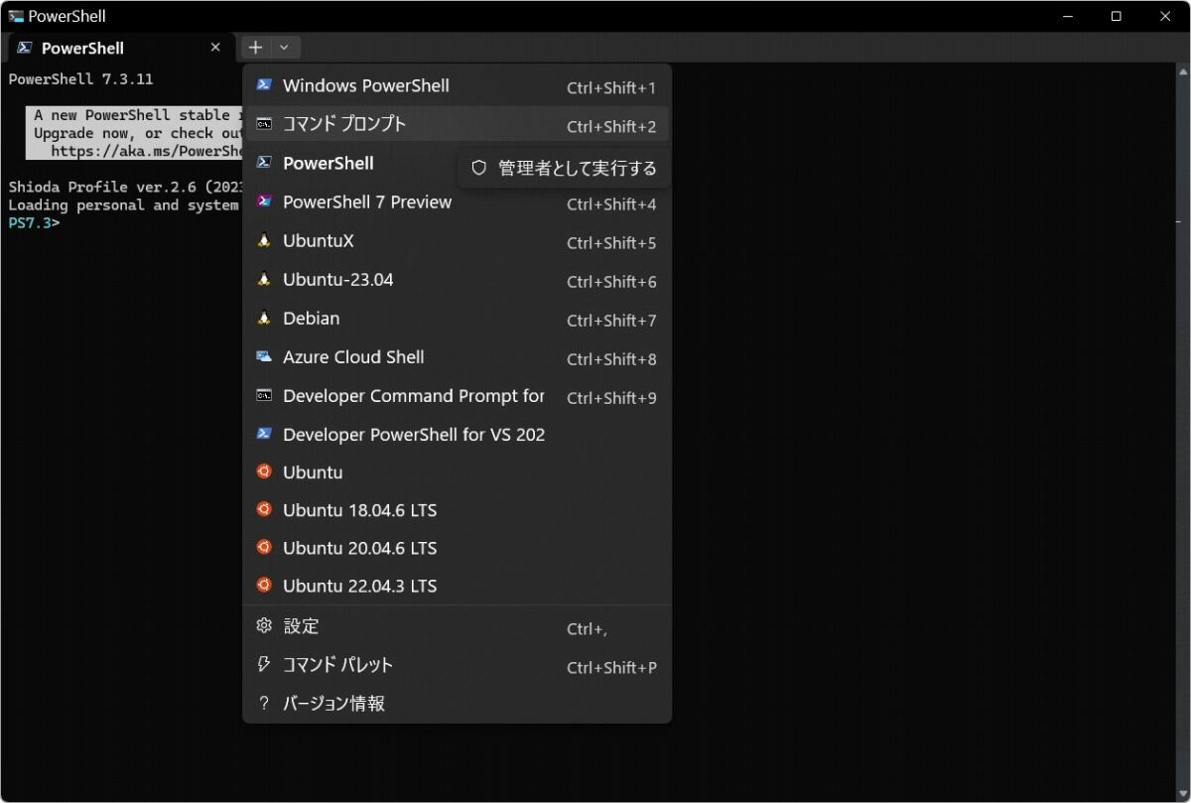Select the PowerShell tab

pos(119,48)
